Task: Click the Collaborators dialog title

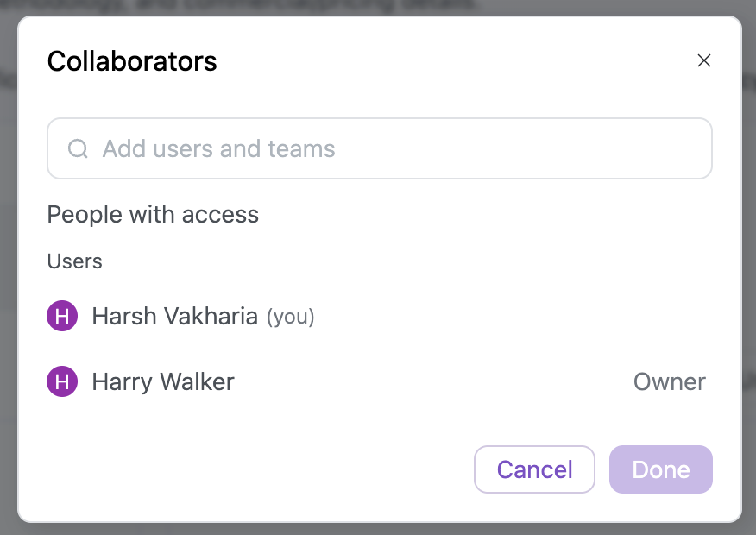Action: [x=132, y=61]
